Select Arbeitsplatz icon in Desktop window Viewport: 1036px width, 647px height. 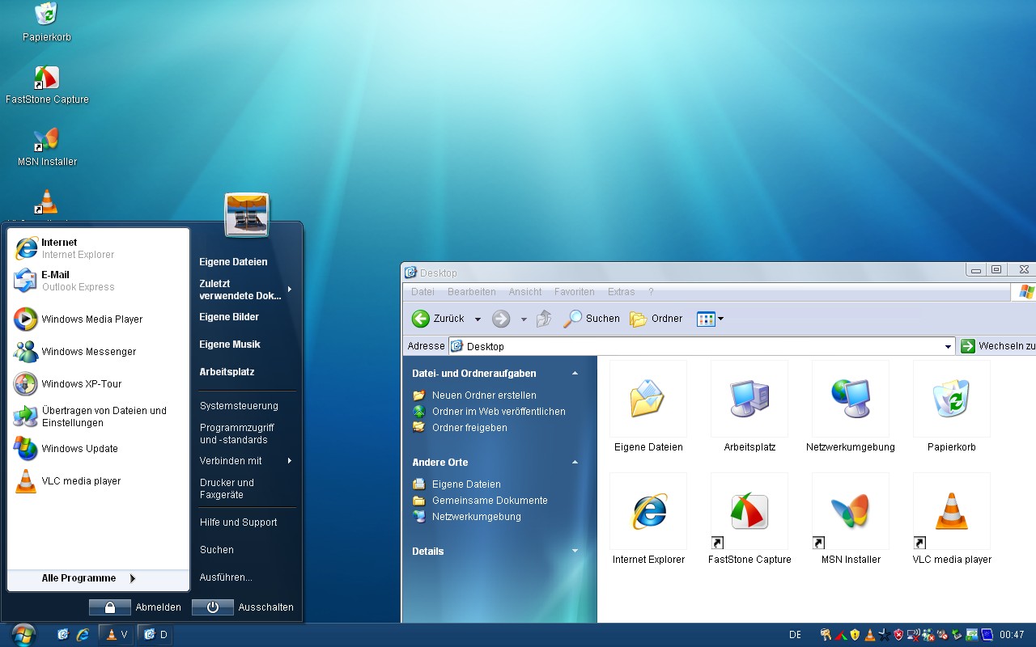749,407
